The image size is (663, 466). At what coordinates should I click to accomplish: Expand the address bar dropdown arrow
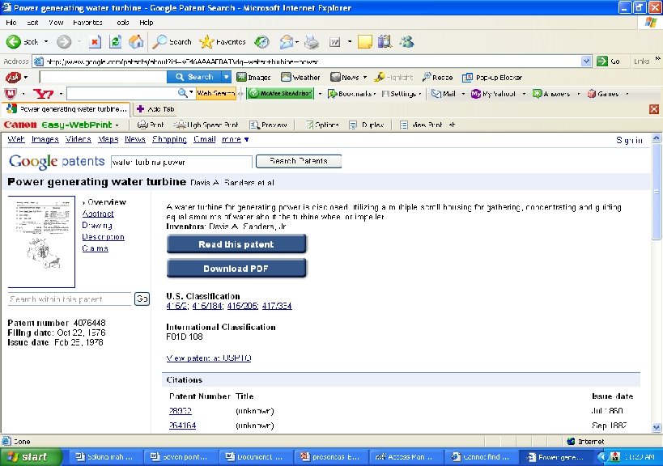586,61
